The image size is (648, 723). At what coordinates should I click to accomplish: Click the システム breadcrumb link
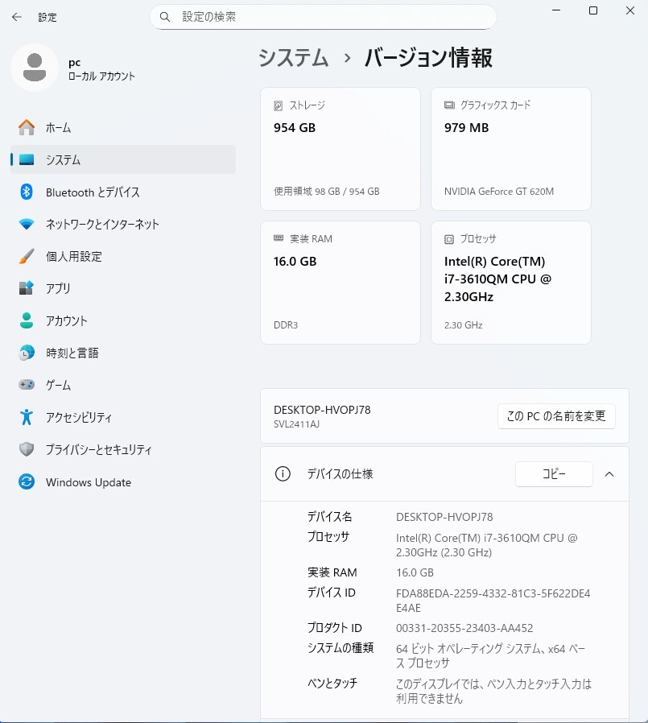pos(293,58)
